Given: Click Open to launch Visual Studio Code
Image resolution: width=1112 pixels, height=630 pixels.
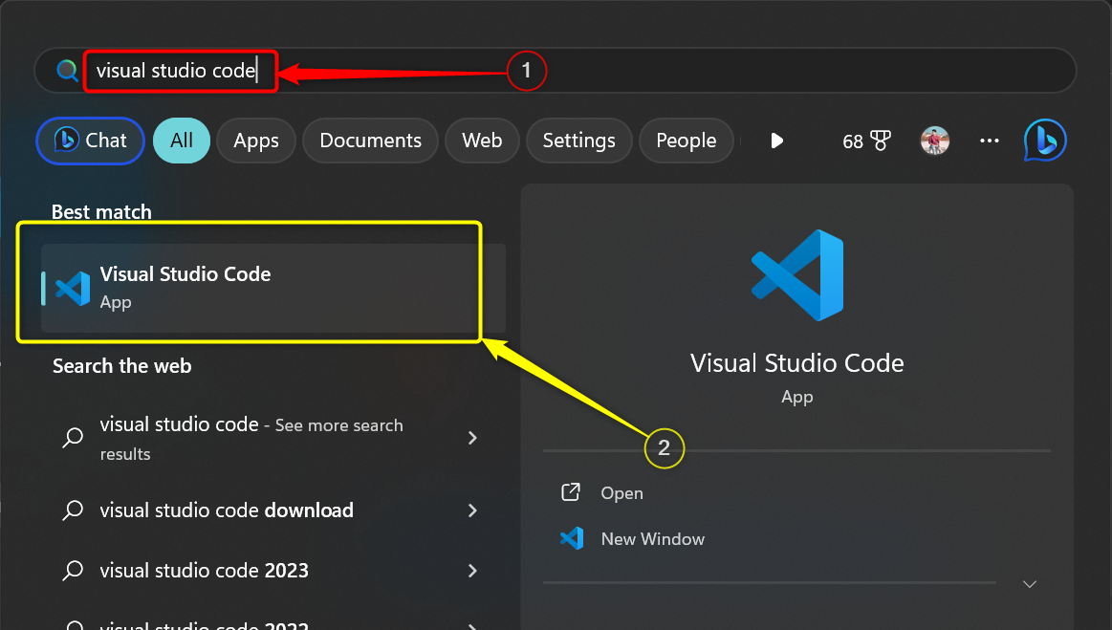Looking at the screenshot, I should tap(621, 493).
